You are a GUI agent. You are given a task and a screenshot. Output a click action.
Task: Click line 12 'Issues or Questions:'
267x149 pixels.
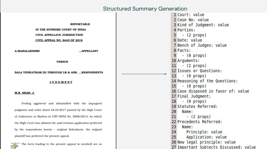tap(200, 71)
